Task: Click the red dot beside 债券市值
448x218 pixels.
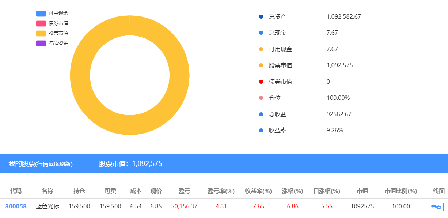Action: click(261, 82)
